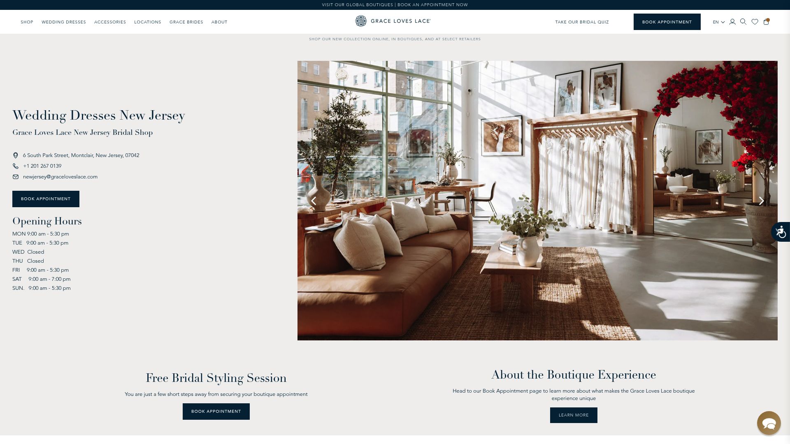Click Book Appointment in header
Screen dimensions: 790x444
click(x=667, y=22)
